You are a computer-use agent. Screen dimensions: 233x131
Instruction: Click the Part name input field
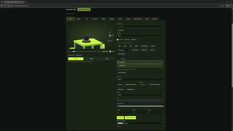(140, 80)
